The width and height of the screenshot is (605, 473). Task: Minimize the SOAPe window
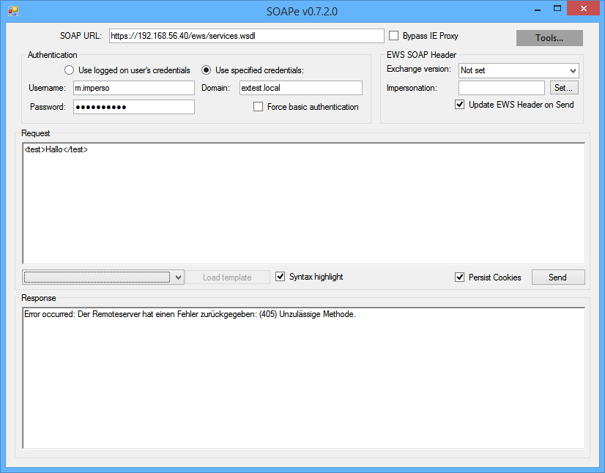click(x=538, y=10)
